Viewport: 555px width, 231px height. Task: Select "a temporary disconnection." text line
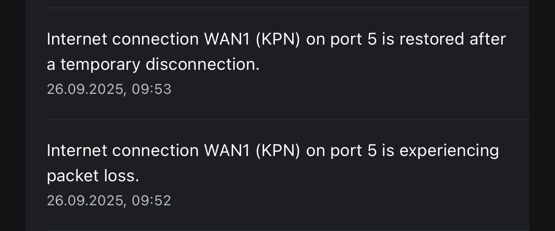tap(153, 64)
